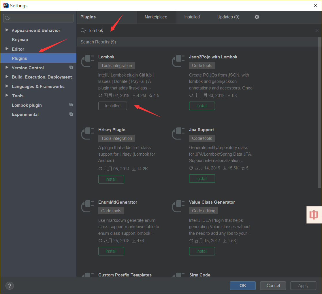
Task: Open the Jpa Support title
Action: [202, 130]
